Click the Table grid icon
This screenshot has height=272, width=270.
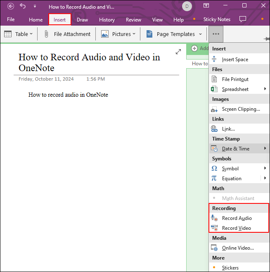(x=8, y=34)
